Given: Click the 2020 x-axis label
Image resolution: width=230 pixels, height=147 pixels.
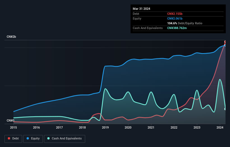Looking at the screenshot, I should coord(128,127).
